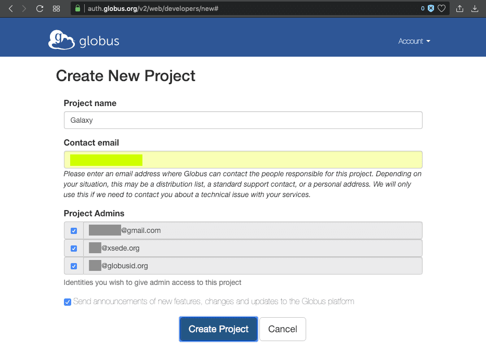
Task: Uncheck the @gmail.com project admin checkbox
Action: (74, 230)
